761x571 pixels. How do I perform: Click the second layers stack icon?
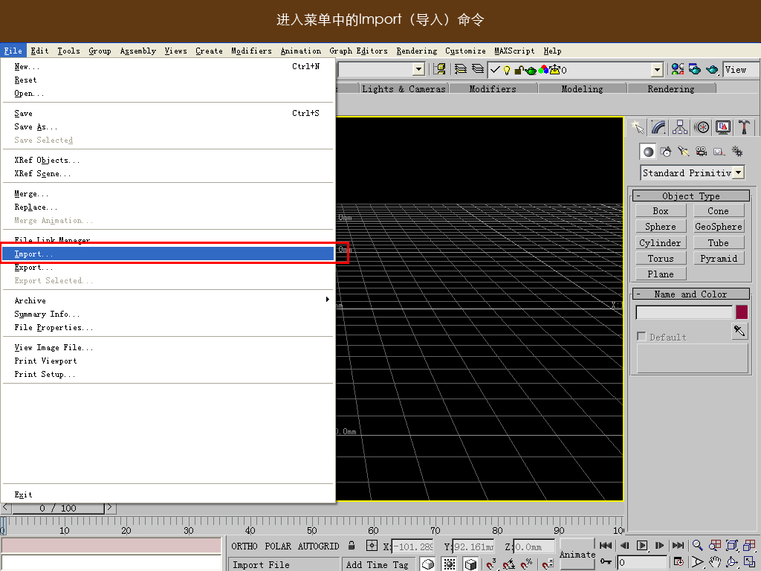(478, 69)
